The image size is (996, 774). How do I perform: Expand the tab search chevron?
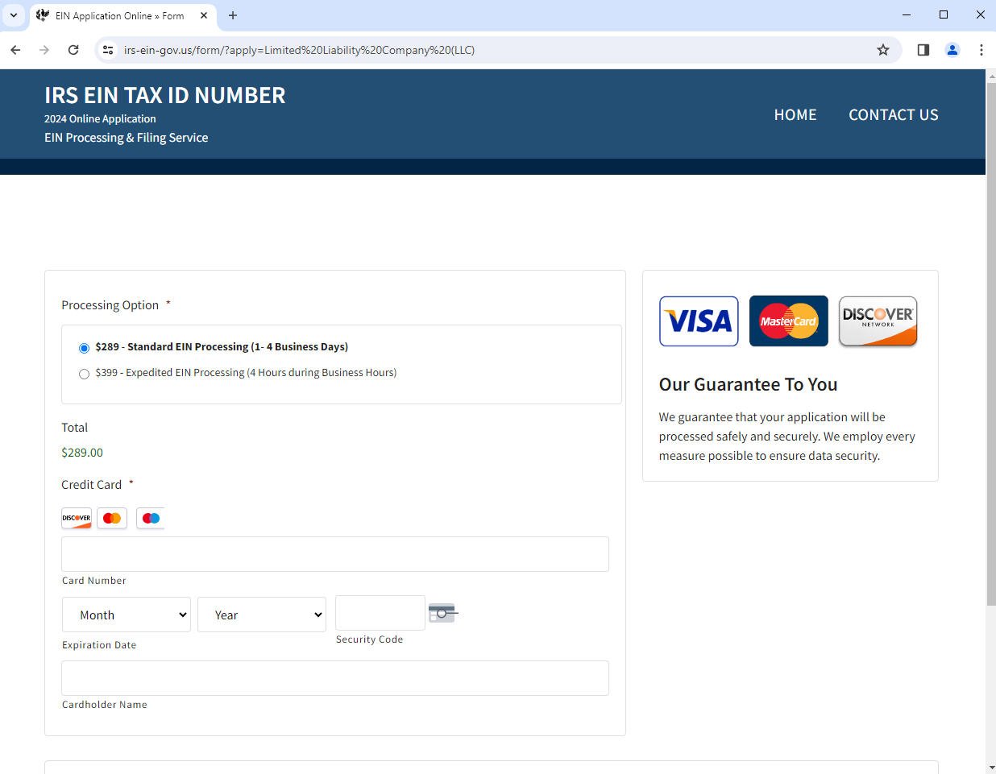(14, 15)
